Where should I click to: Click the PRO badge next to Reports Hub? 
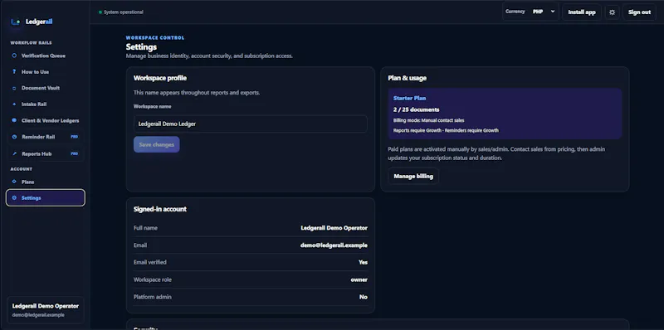[x=75, y=153]
